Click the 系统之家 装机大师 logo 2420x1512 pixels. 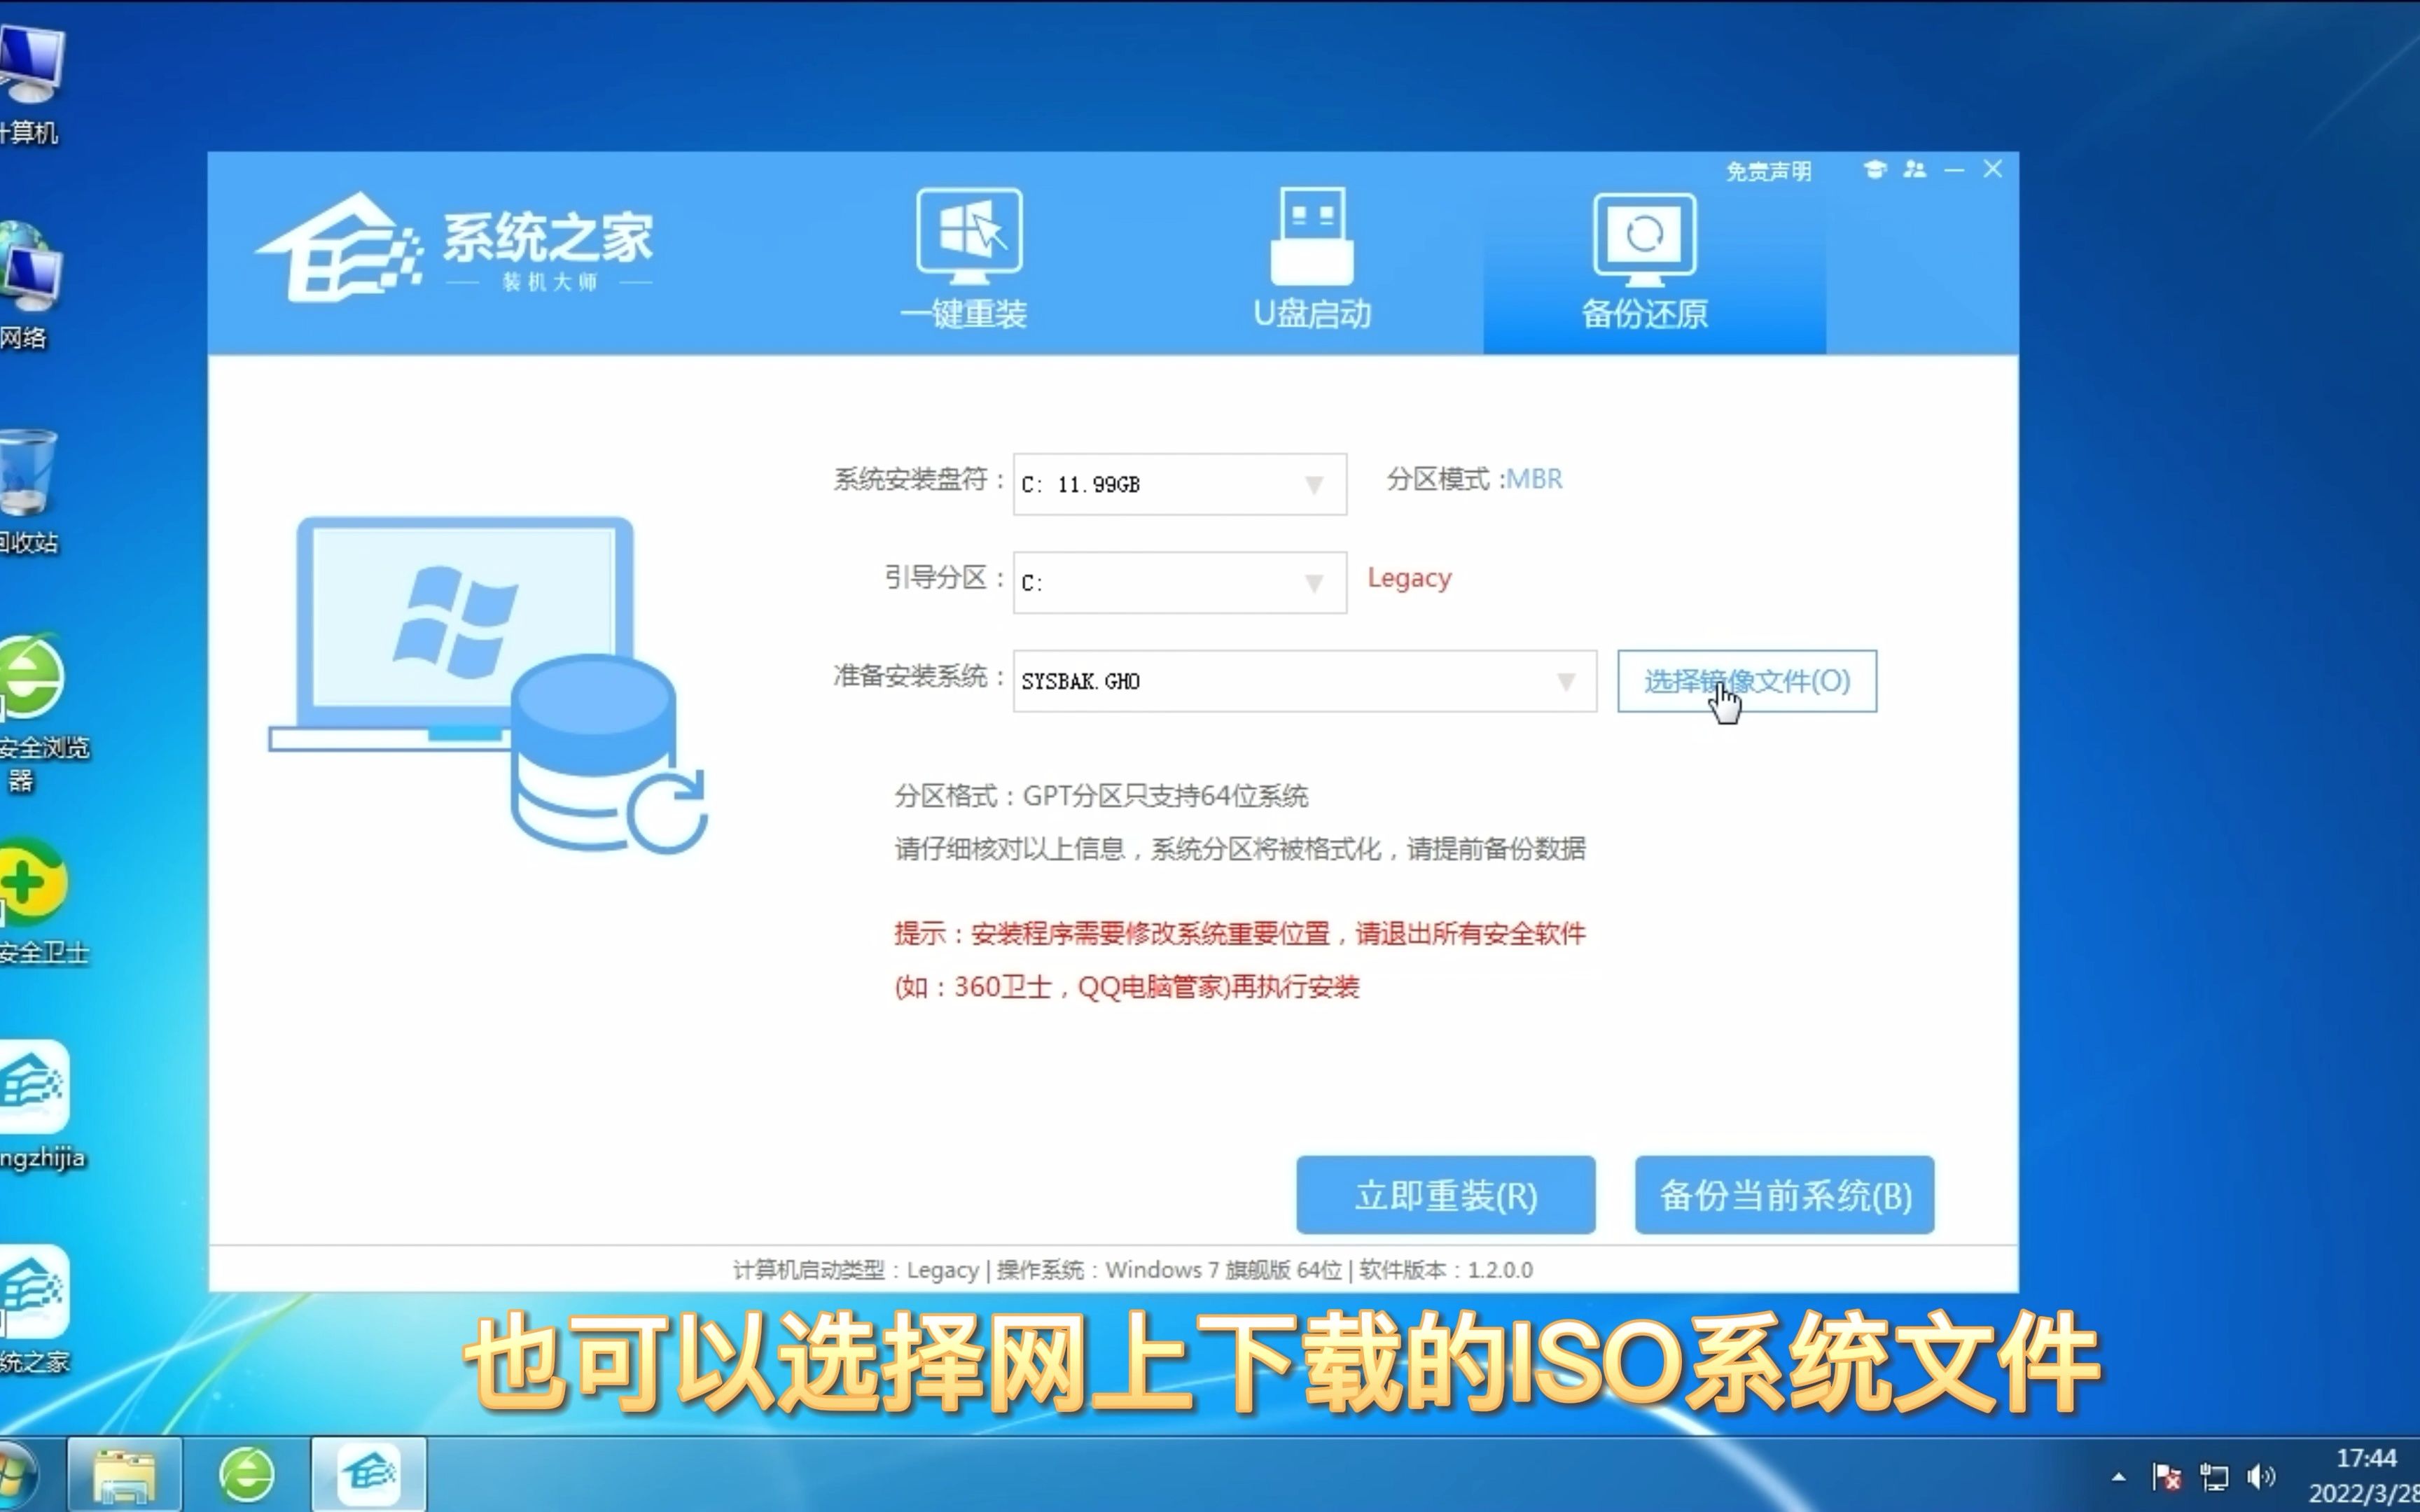coord(455,248)
